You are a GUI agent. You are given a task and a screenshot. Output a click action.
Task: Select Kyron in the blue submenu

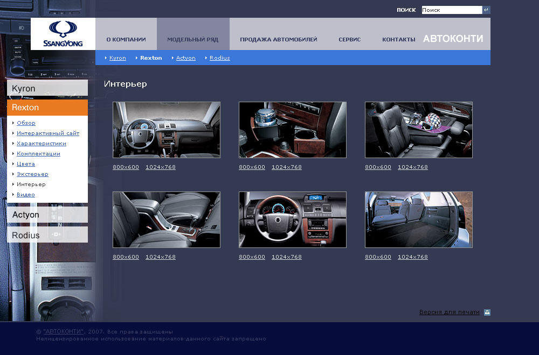[x=118, y=58]
